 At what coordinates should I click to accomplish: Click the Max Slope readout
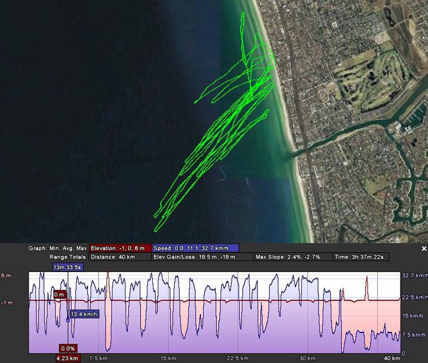pyautogui.click(x=292, y=257)
